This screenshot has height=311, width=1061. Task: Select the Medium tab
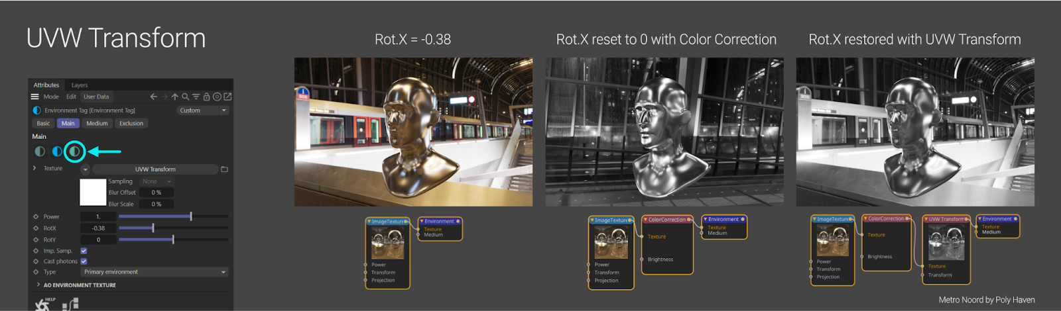[97, 123]
